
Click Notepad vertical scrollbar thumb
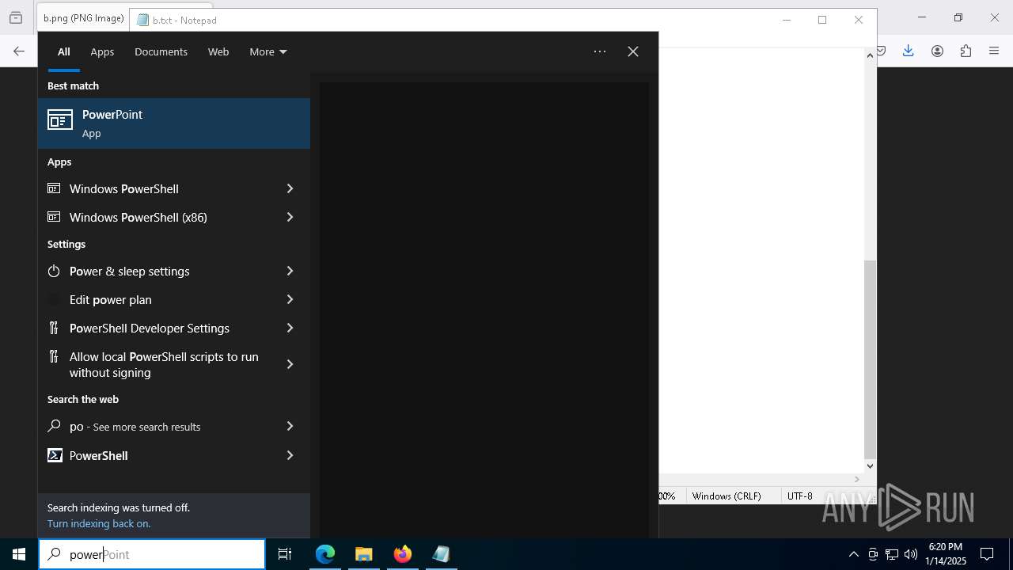coord(870,359)
